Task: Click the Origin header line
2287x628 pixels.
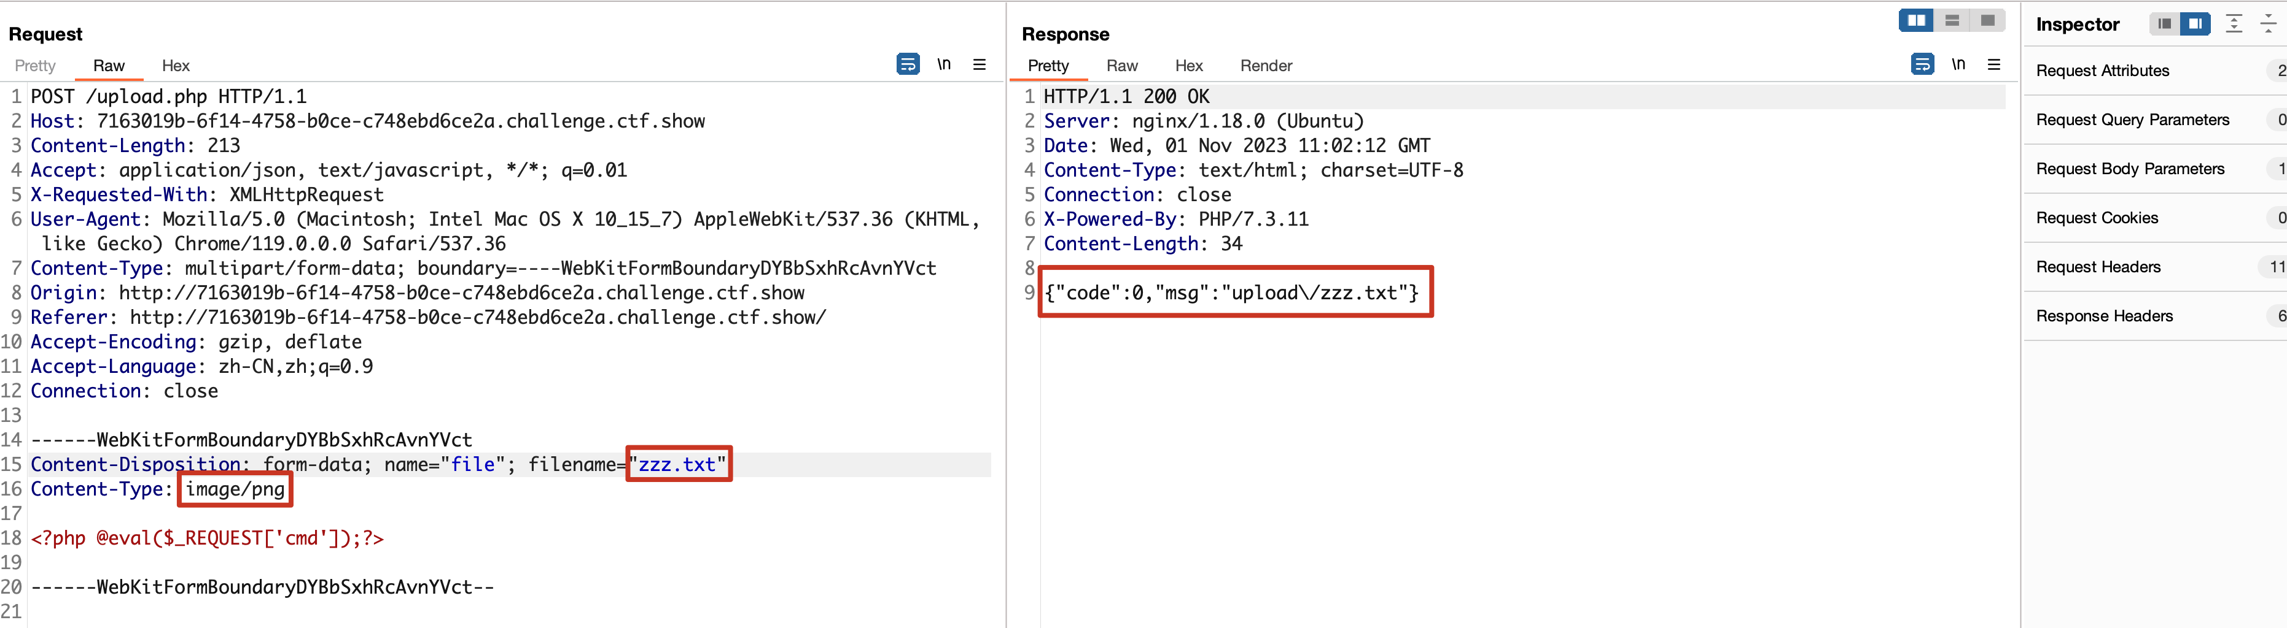Action: coord(417,293)
